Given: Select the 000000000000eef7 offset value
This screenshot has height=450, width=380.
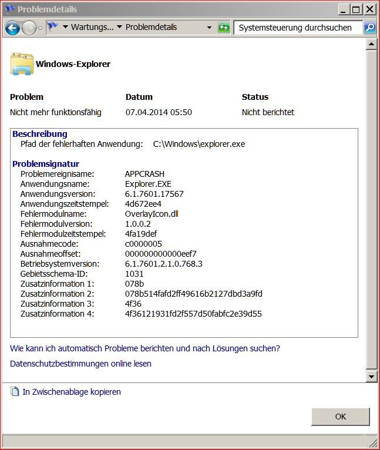Looking at the screenshot, I should pyautogui.click(x=161, y=254).
